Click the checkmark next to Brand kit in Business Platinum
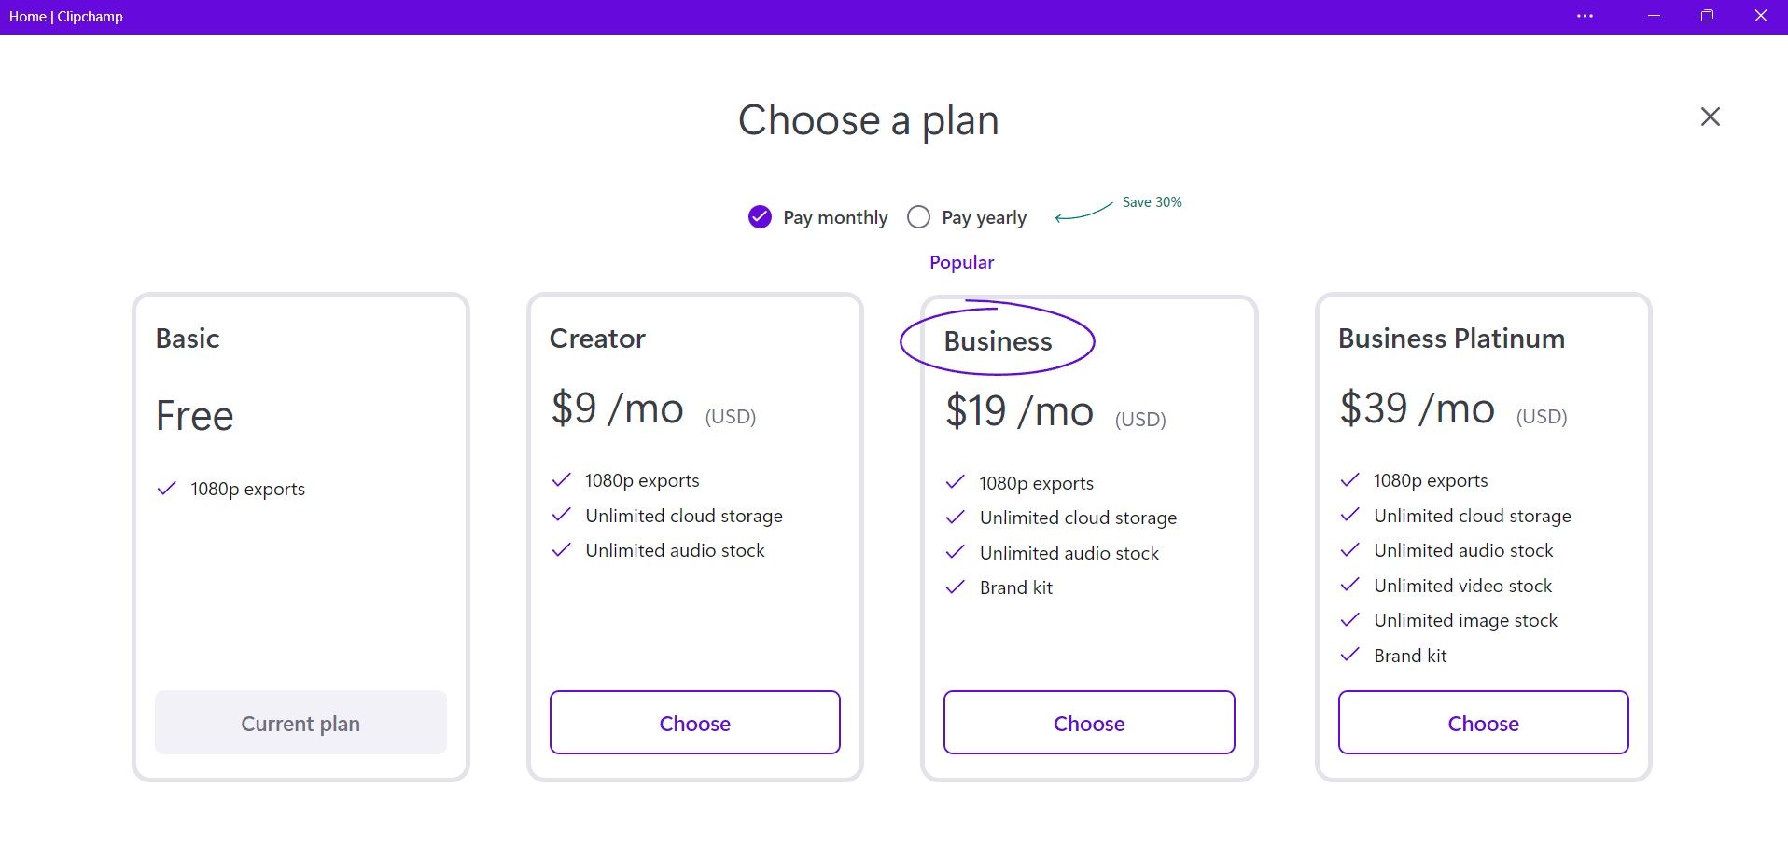The width and height of the screenshot is (1788, 857). point(1350,654)
